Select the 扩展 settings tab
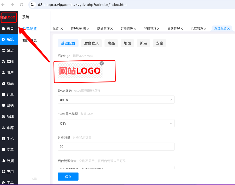The width and height of the screenshot is (235, 185). tap(143, 43)
